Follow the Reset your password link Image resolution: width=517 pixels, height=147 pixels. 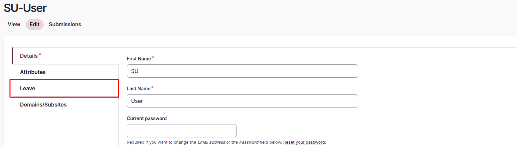(x=304, y=142)
